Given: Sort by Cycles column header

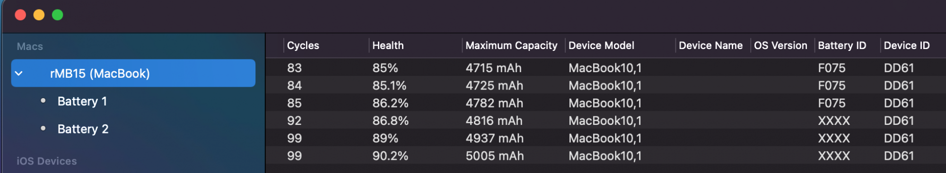Looking at the screenshot, I should (x=303, y=46).
